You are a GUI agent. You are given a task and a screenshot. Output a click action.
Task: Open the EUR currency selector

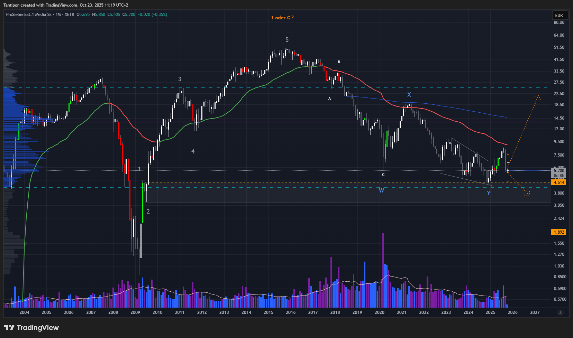pyautogui.click(x=559, y=15)
